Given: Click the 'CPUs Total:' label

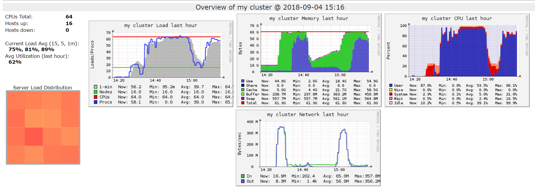Looking at the screenshot, I should [19, 17].
